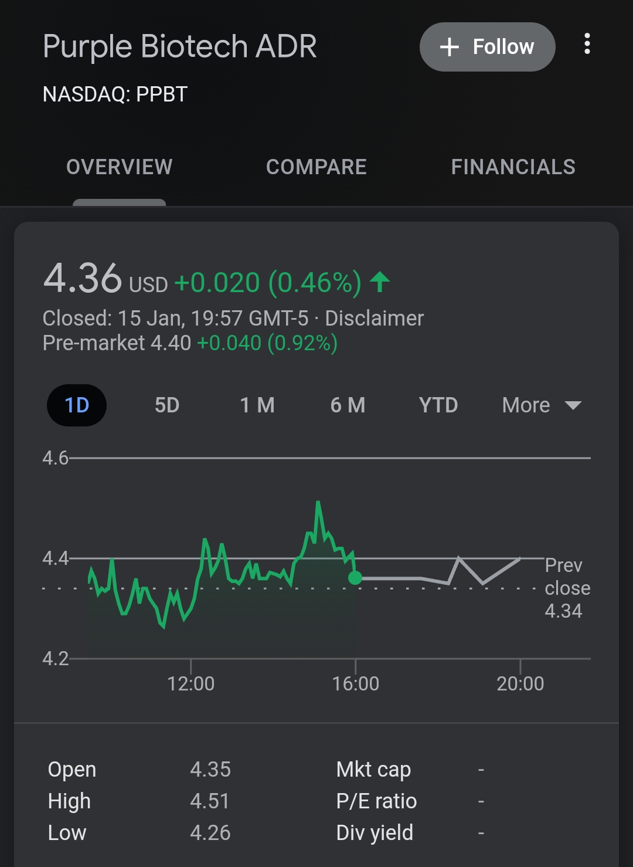The width and height of the screenshot is (633, 867).
Task: Click the Purple Biotech ADR title
Action: [x=180, y=47]
